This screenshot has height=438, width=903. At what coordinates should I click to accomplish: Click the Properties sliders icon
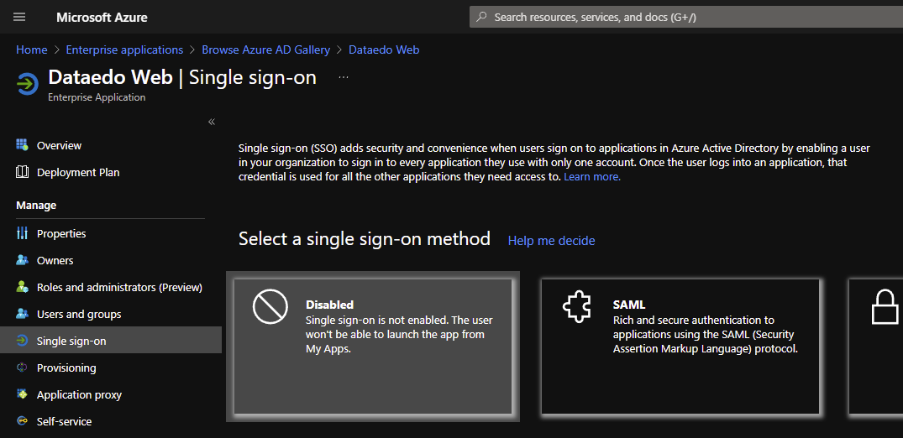23,233
